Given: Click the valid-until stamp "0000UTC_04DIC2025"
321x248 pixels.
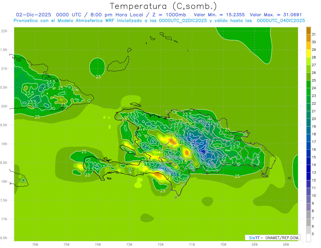Looking at the screenshot, I should click(281, 21).
